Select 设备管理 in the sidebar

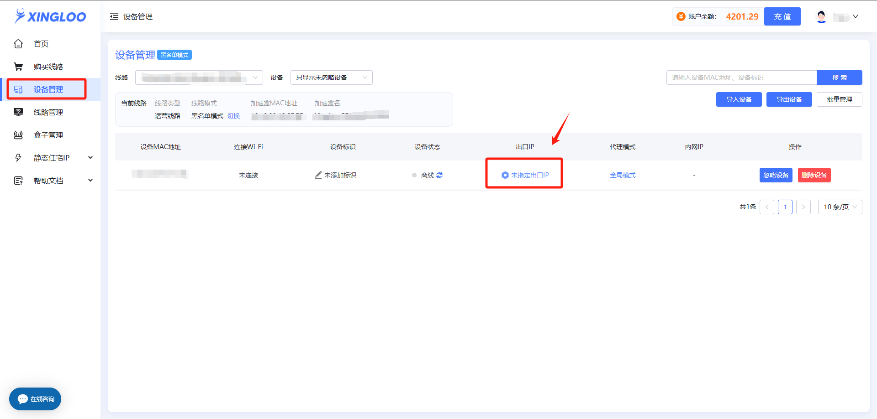point(50,89)
